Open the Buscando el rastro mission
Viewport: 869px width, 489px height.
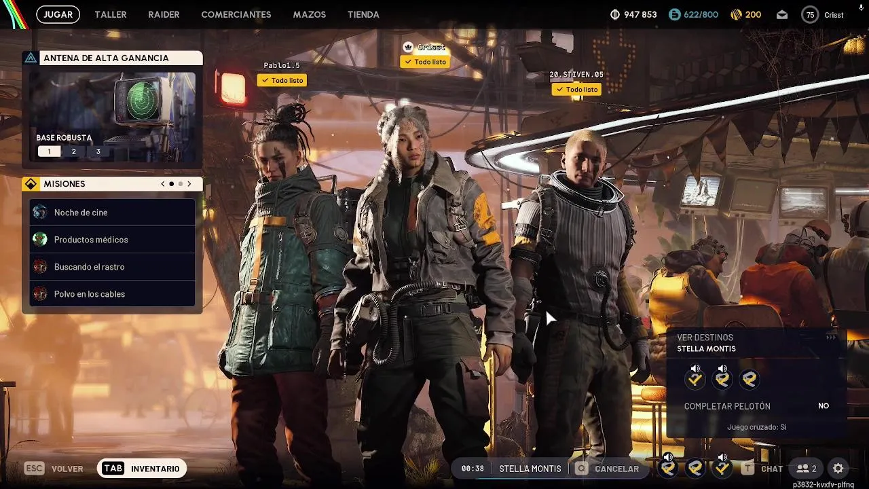point(113,267)
